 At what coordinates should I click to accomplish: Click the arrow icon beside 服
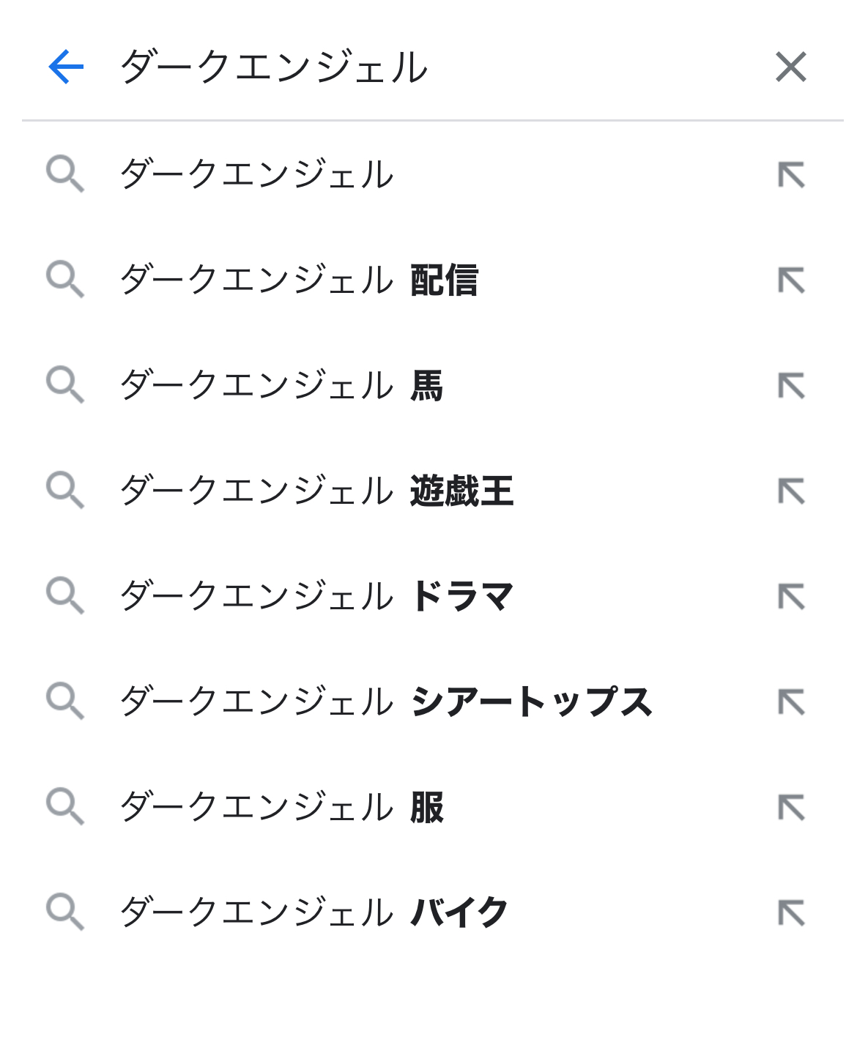tap(791, 808)
